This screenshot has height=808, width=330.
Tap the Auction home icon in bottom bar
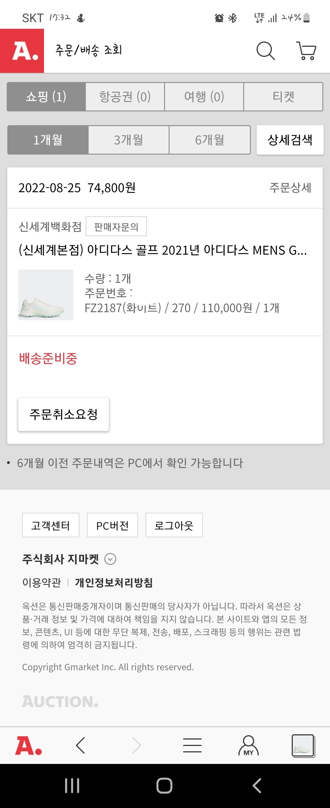[x=28, y=745]
